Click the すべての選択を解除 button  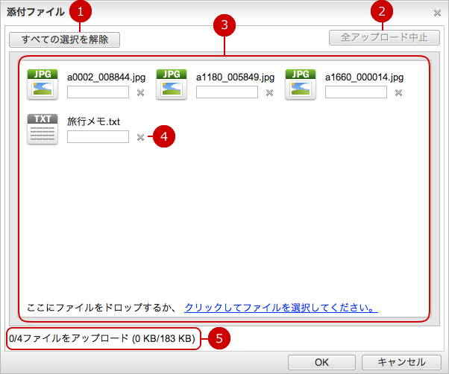tap(64, 39)
